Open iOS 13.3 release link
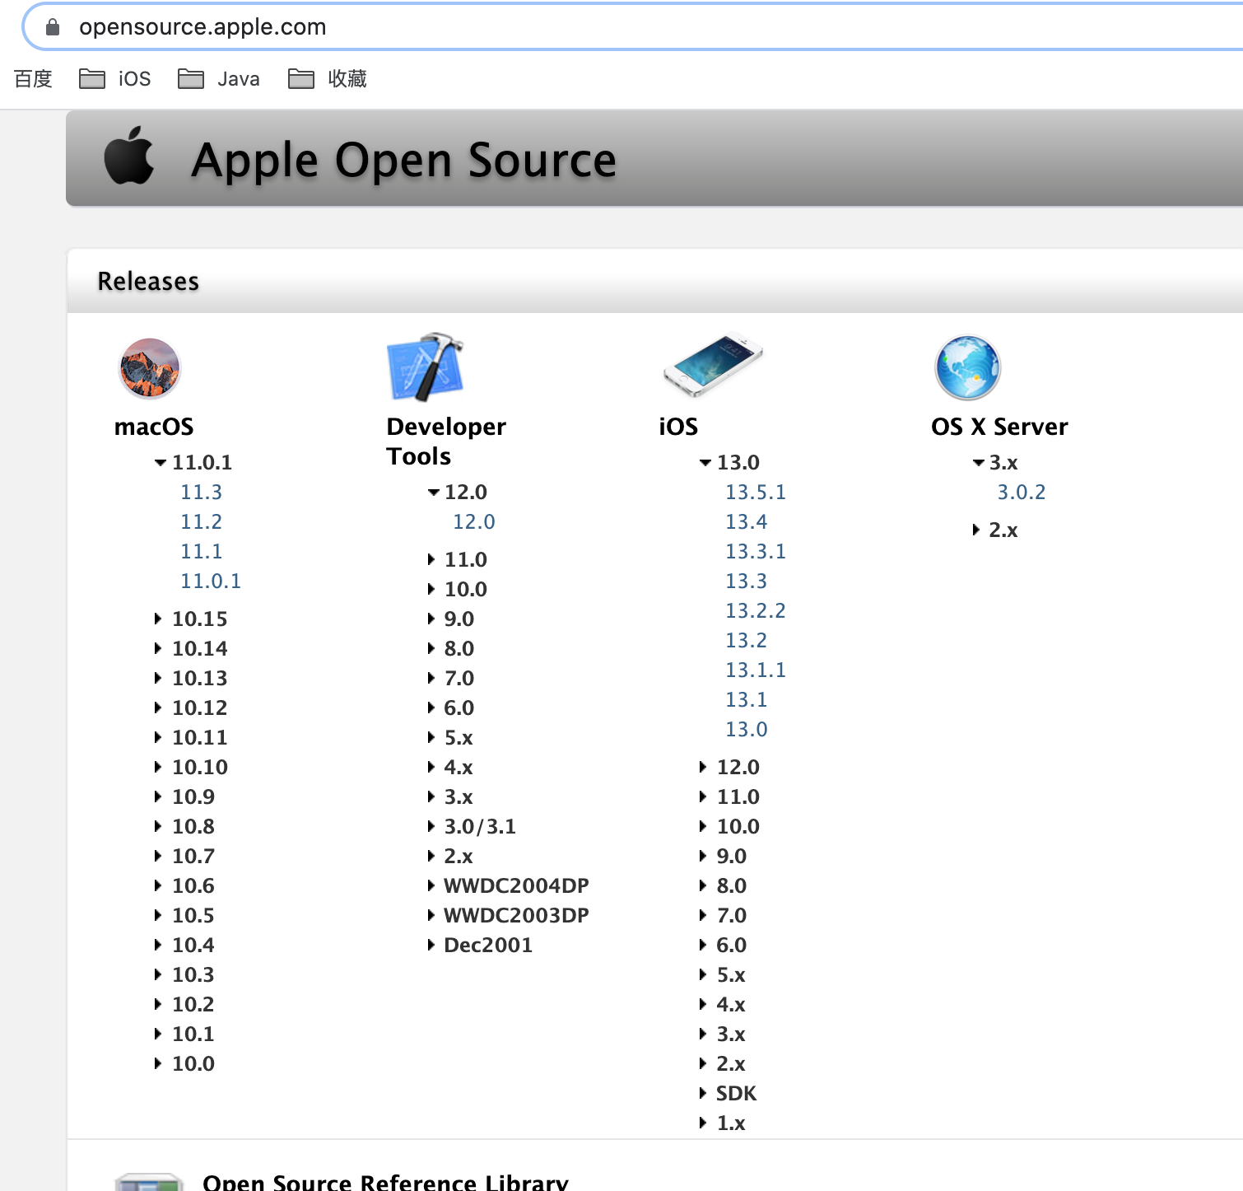1243x1191 pixels. point(747,581)
